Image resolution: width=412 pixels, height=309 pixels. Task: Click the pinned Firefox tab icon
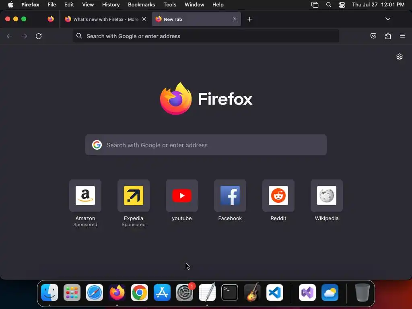pyautogui.click(x=51, y=19)
